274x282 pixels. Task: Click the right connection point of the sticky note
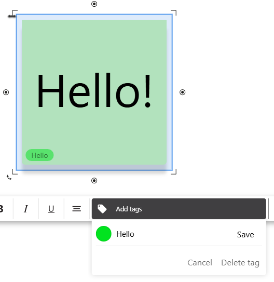[182, 92]
